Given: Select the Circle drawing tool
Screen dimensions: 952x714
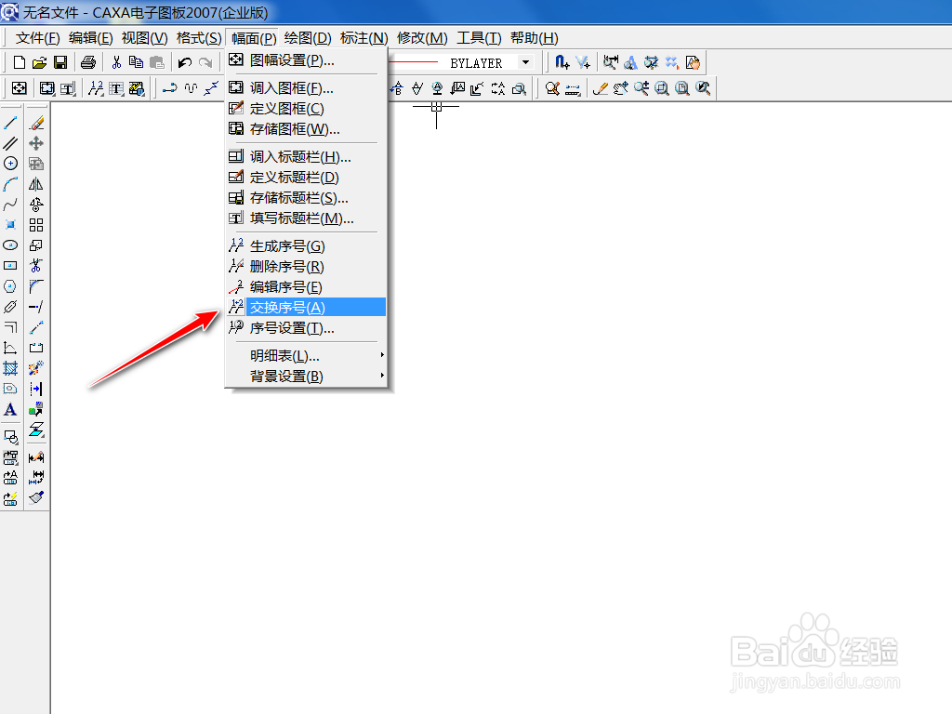Looking at the screenshot, I should coord(10,164).
